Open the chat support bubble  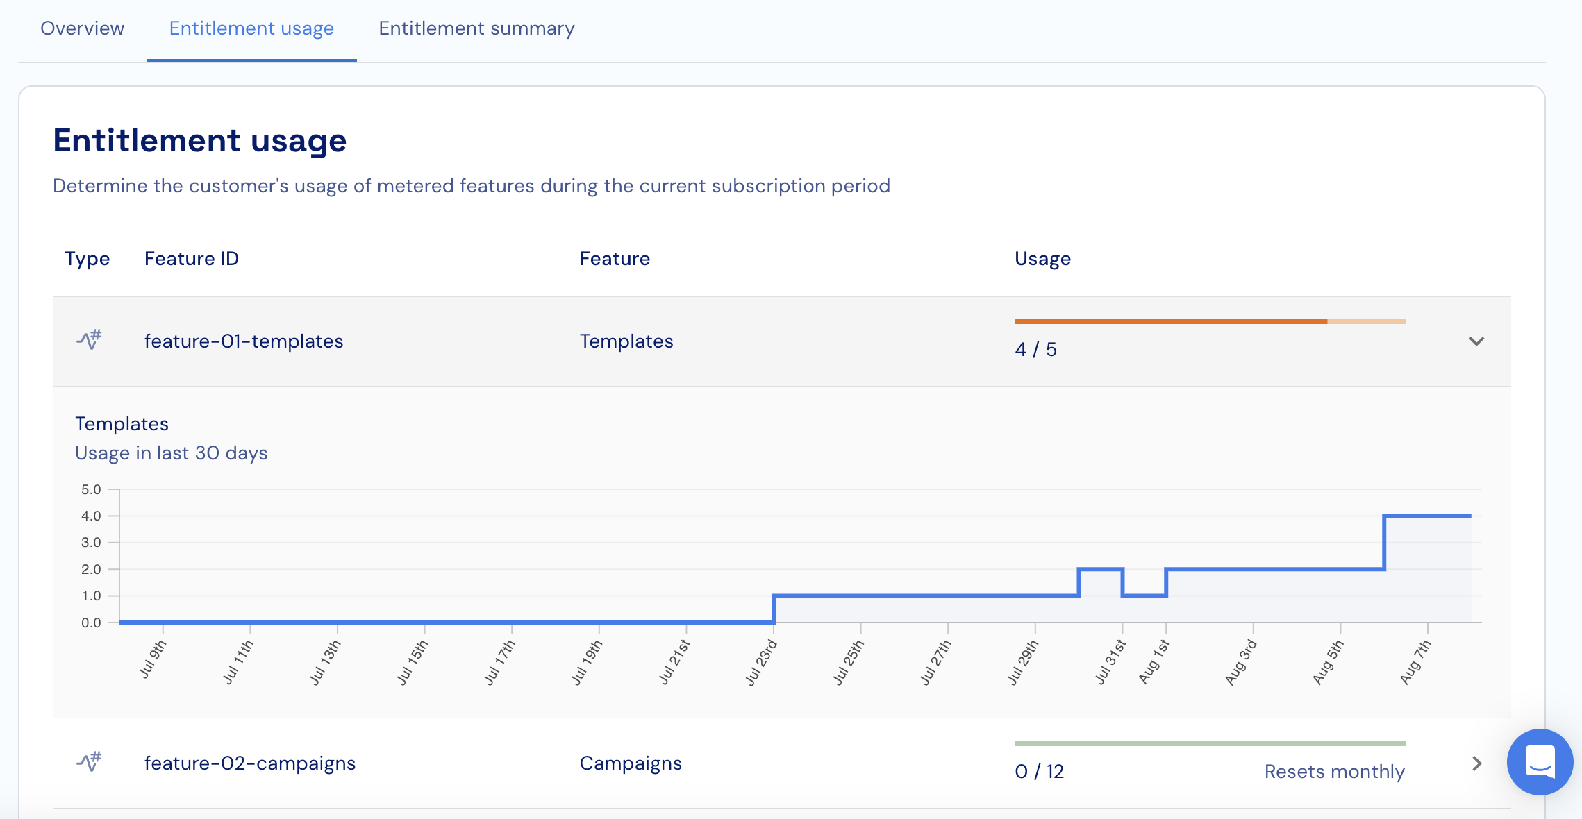click(1539, 761)
